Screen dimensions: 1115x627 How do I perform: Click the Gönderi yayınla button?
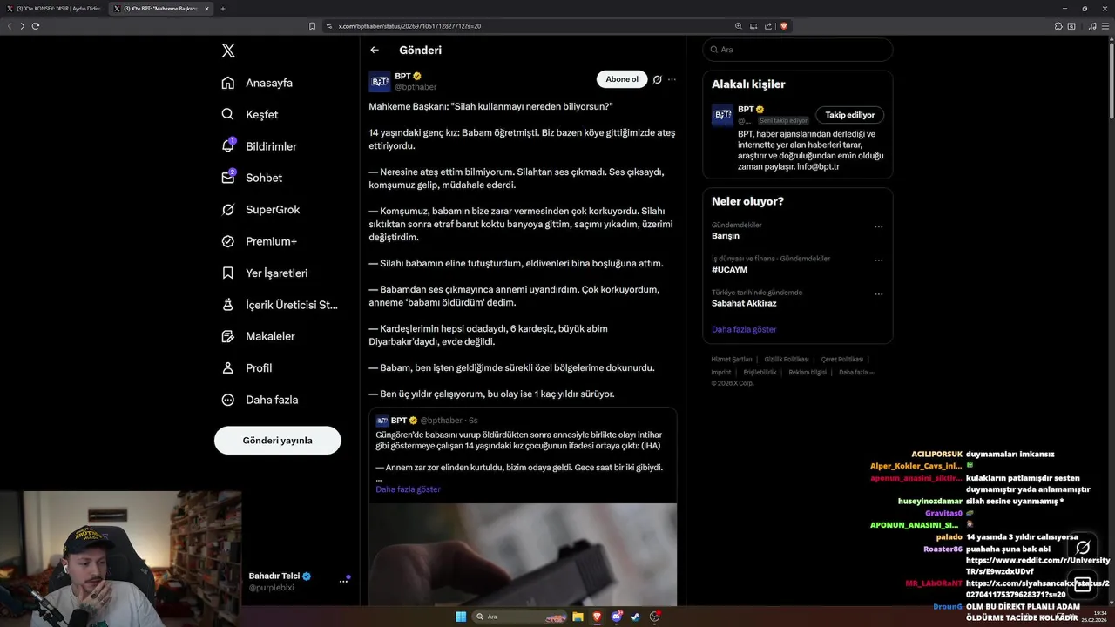click(x=277, y=440)
